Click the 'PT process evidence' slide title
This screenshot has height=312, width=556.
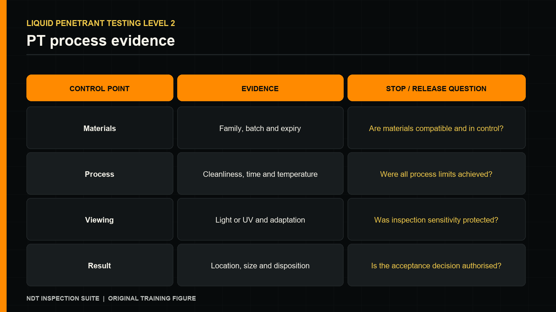101,41
